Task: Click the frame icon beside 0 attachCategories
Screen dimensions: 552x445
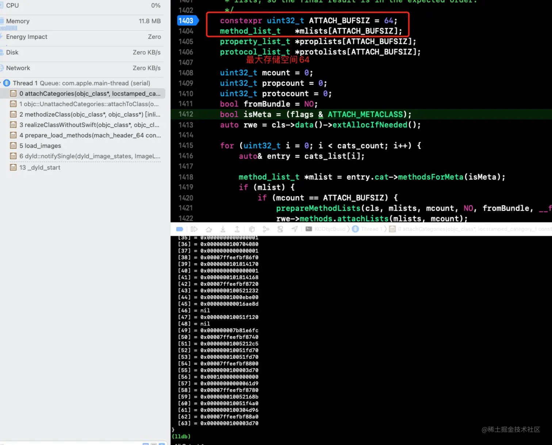Action: point(13,93)
